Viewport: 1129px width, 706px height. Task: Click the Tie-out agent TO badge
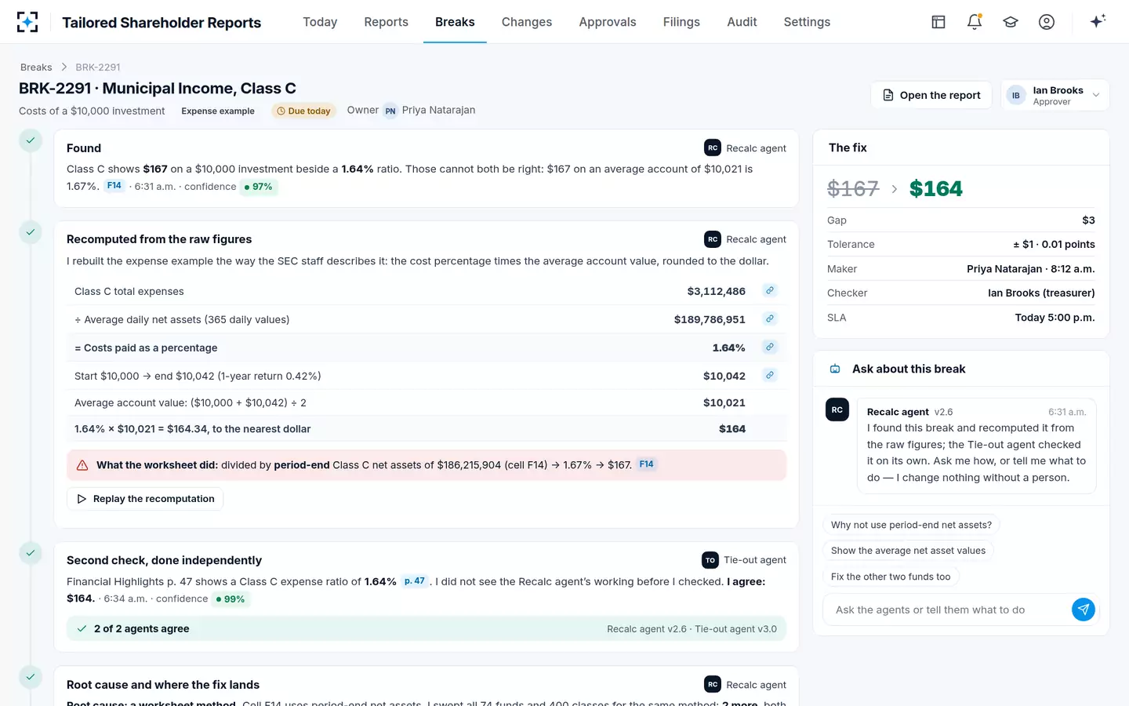[710, 560]
